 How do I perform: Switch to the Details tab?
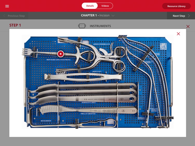90,6
